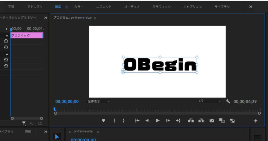This screenshot has width=268, height=141.
Task: Switch to the カラー workspace tab
Action: (79, 7)
